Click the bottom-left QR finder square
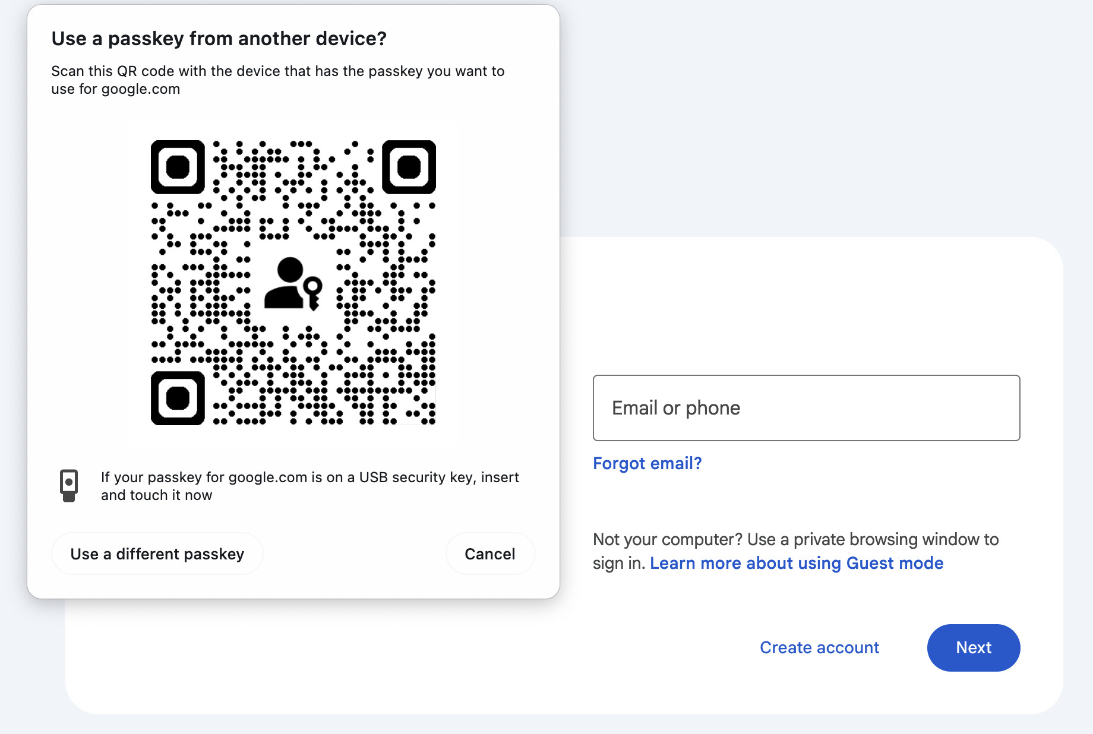 click(x=178, y=398)
